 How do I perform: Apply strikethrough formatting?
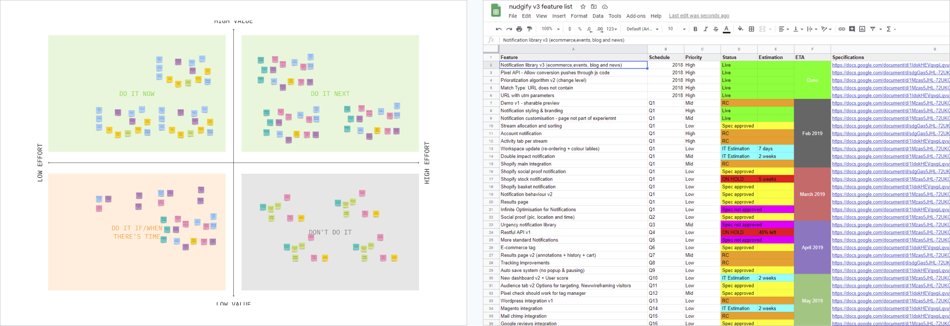(716, 29)
